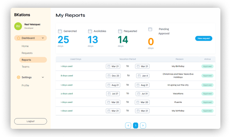Click the Raul Velazquez user name
This screenshot has height=137, width=231.
(x=32, y=24)
